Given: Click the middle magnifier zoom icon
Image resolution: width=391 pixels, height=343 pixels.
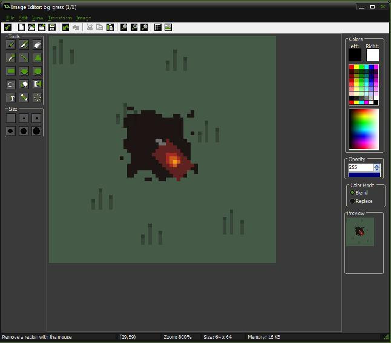Looking at the screenshot, I should pos(134,27).
